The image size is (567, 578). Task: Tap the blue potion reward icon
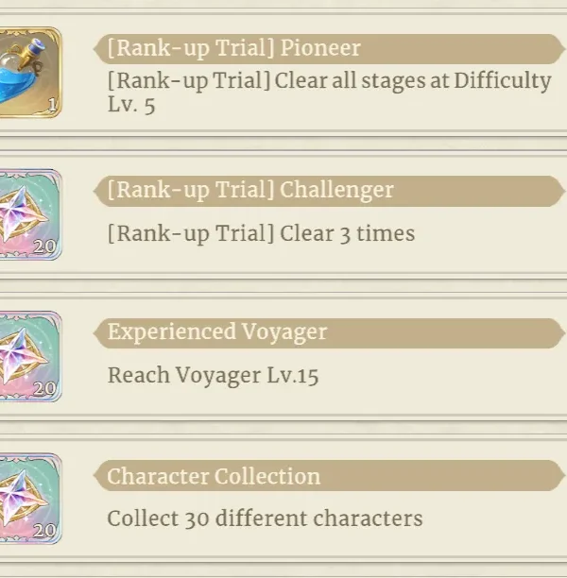[x=30, y=72]
